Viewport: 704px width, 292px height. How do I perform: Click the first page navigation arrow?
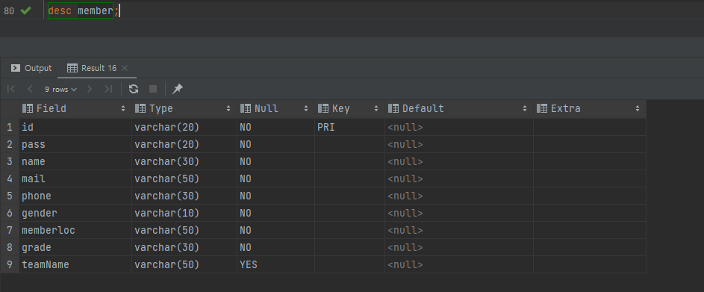point(11,89)
